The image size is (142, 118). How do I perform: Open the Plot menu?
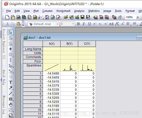coord(36,11)
